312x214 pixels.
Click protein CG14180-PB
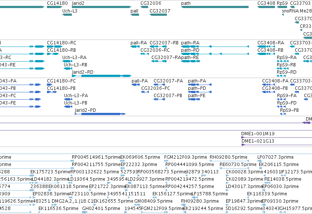point(61,88)
